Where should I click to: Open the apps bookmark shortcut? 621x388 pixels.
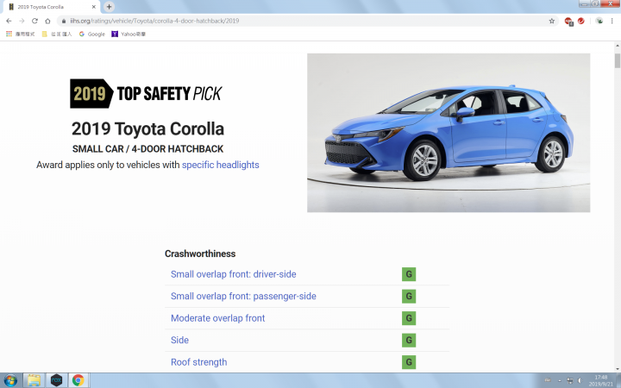(20, 34)
